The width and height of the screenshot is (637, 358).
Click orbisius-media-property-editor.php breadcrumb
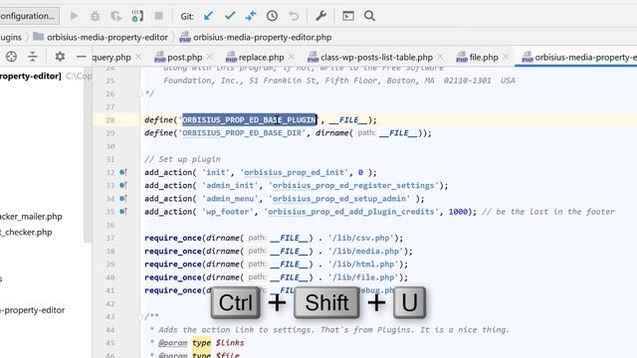coord(256,38)
